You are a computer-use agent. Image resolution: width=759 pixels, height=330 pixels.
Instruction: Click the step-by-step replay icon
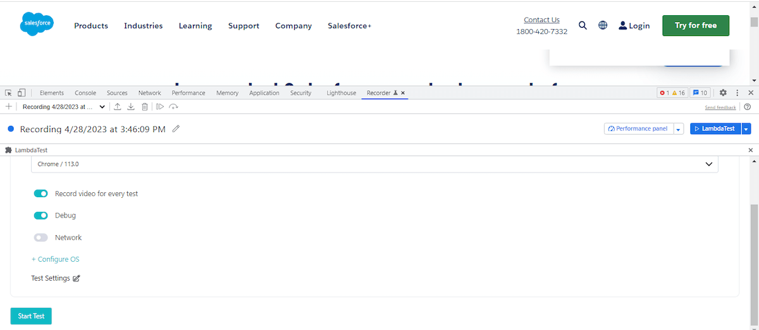160,107
